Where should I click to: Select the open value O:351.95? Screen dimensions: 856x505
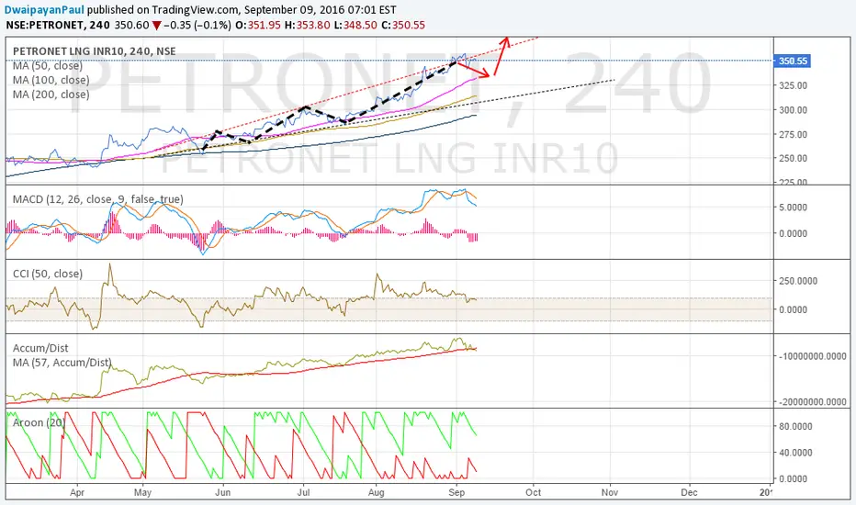pos(258,25)
